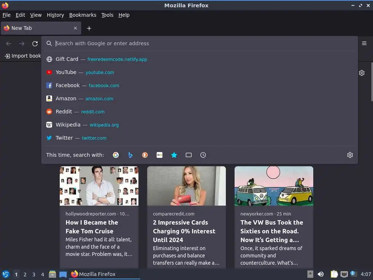Select the Reddit suggestion row
The height and width of the screenshot is (280, 373).
(199, 112)
